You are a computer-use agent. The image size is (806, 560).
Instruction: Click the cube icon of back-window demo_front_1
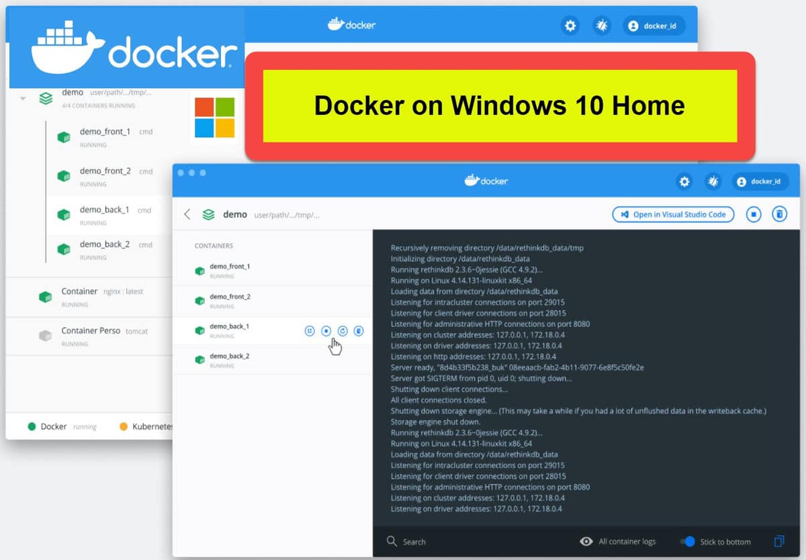[x=64, y=137]
